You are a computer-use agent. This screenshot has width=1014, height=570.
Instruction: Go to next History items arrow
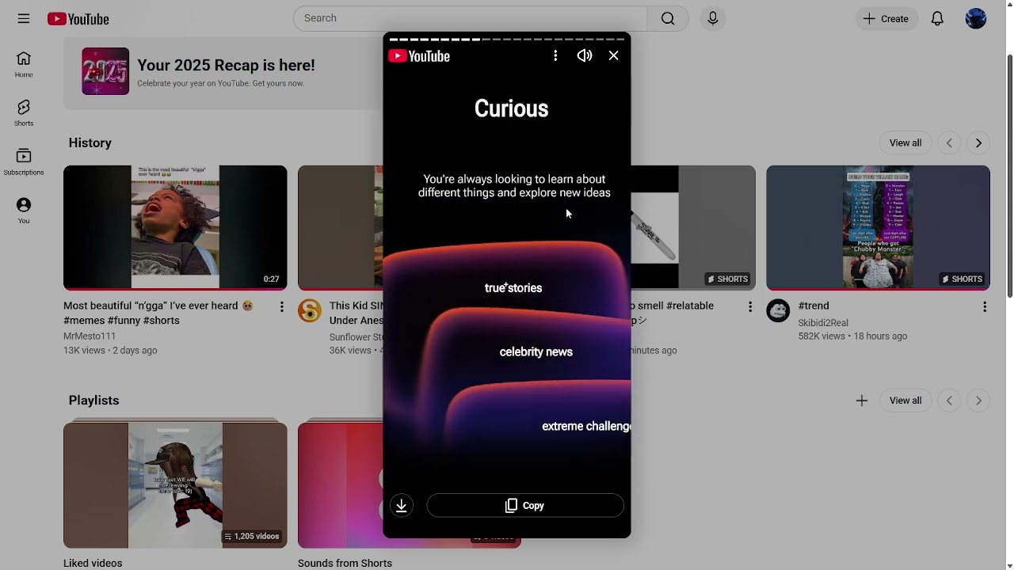978,143
